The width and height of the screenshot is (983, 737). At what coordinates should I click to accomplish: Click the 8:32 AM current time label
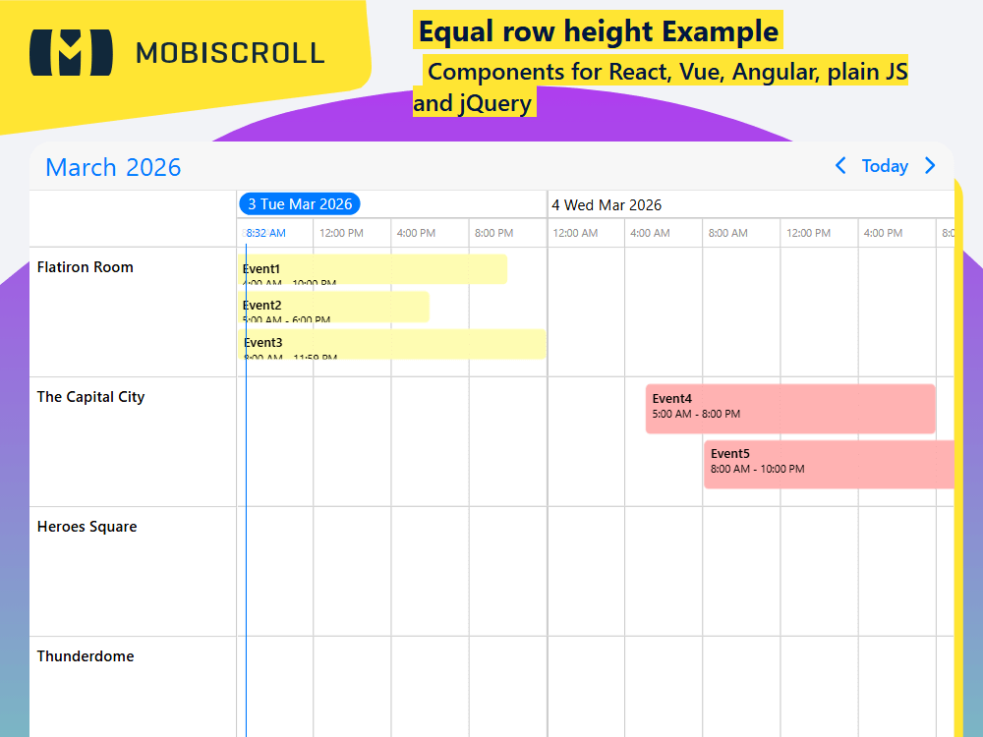[x=262, y=233]
